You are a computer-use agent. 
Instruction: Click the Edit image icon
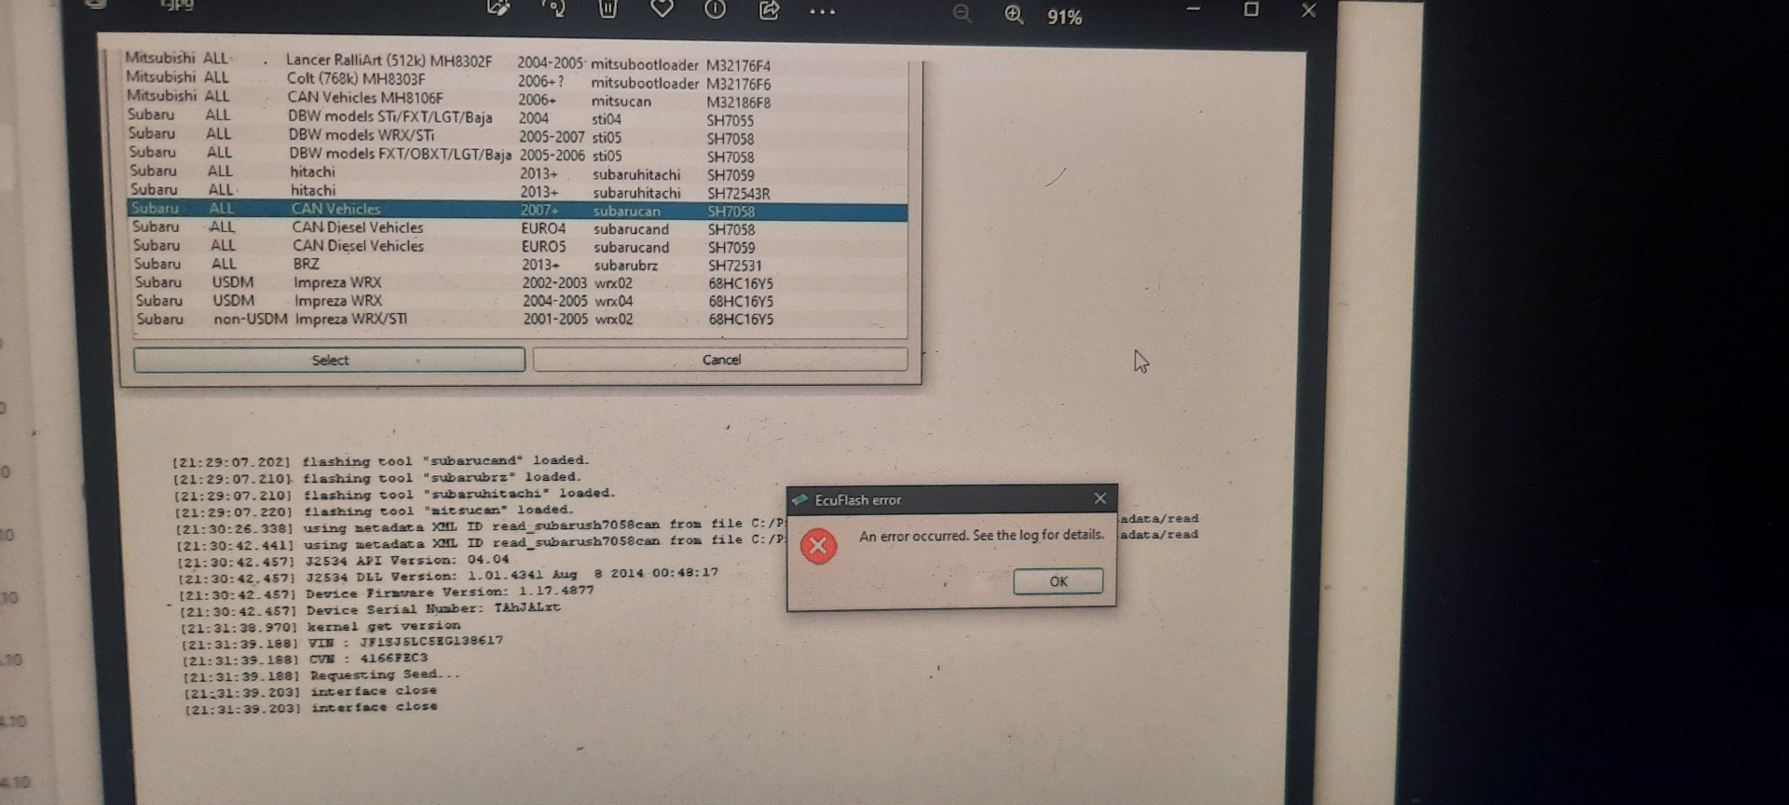(x=498, y=9)
